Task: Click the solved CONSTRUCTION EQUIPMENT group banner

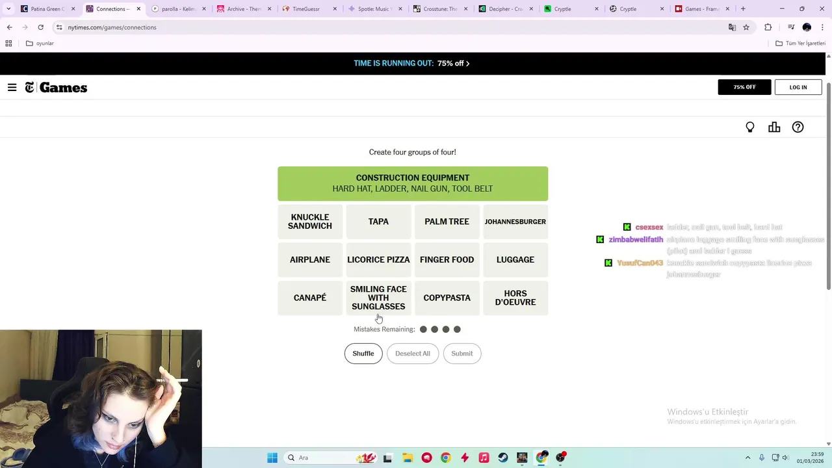Action: pos(413,183)
